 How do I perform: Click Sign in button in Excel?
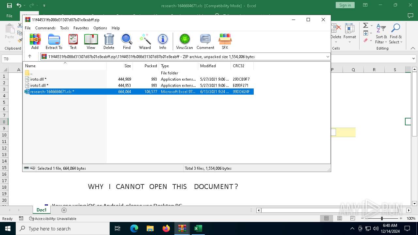click(345, 5)
